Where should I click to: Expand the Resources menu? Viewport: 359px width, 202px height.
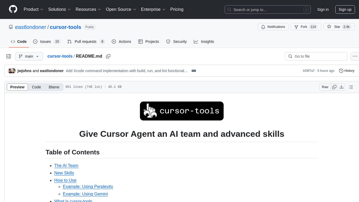[88, 9]
